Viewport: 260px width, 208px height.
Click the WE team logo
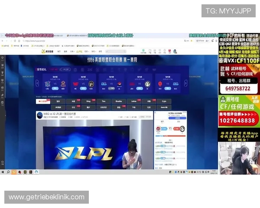[75, 84]
